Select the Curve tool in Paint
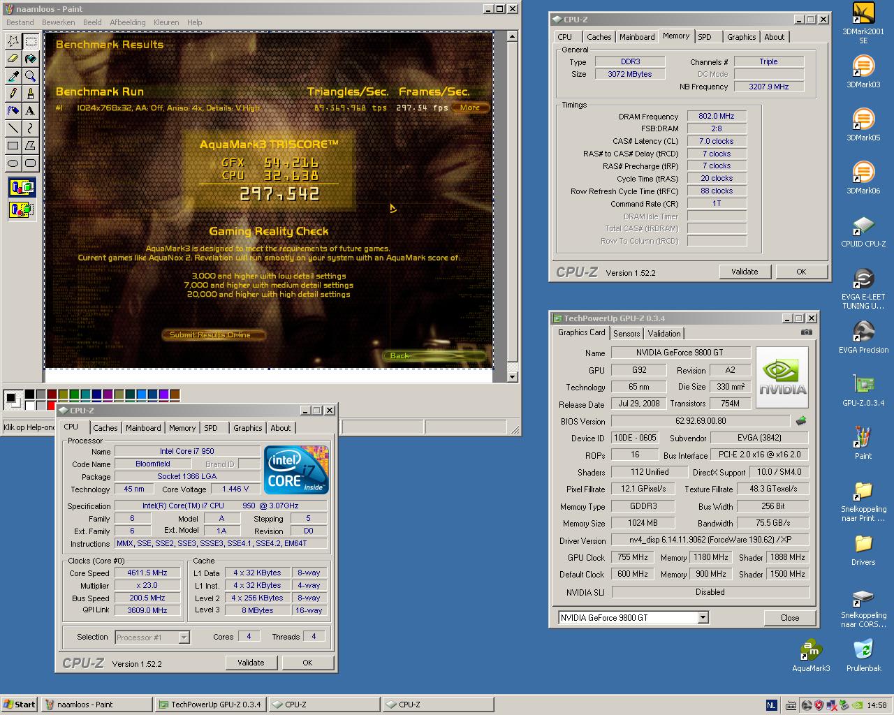The width and height of the screenshot is (894, 715). coord(30,128)
